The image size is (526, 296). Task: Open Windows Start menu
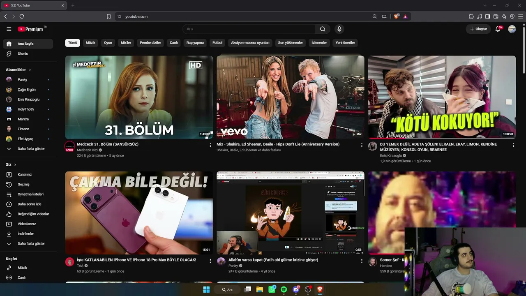[x=206, y=289]
